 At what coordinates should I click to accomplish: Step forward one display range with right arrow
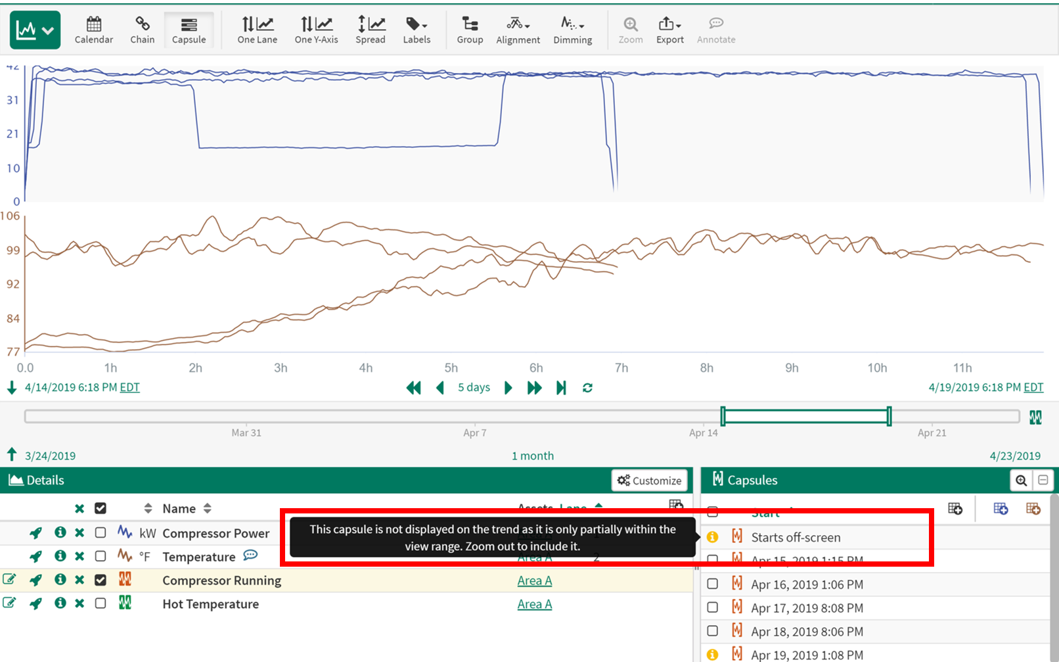coord(508,388)
